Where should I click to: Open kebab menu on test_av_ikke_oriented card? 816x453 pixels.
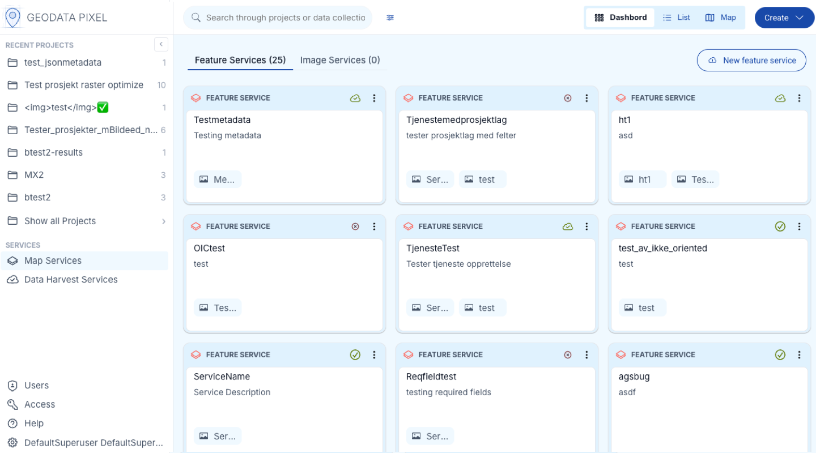(799, 226)
